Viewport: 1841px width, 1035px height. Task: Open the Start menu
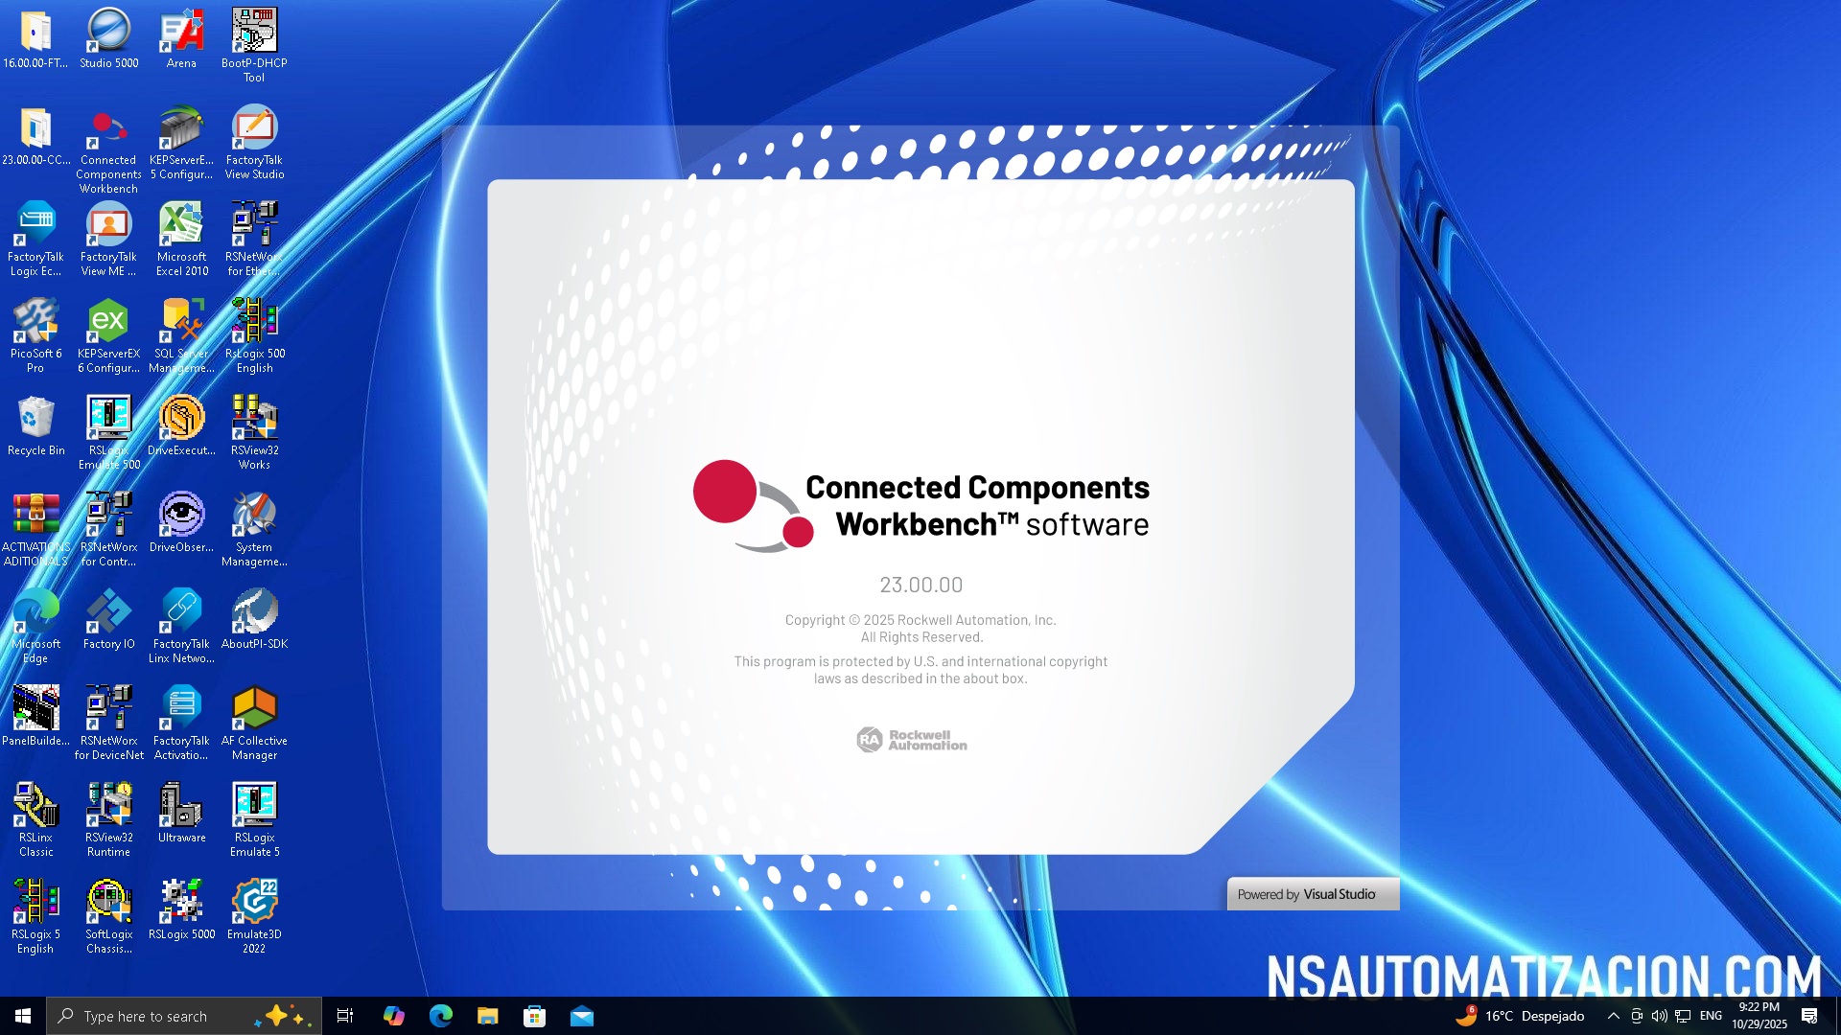pyautogui.click(x=21, y=1016)
